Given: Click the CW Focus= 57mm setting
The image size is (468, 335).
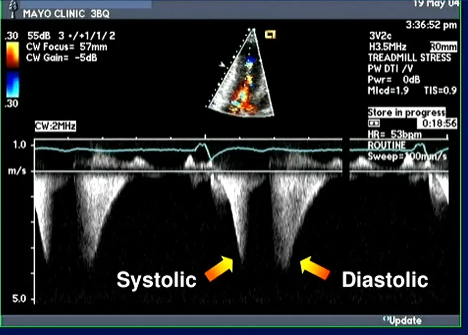Looking at the screenshot, I should tap(66, 48).
